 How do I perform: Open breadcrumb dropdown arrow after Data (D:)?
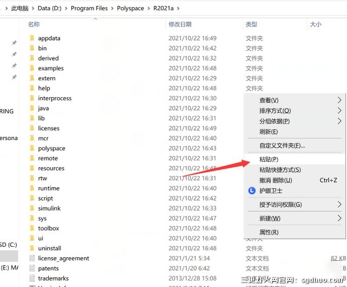click(x=66, y=9)
